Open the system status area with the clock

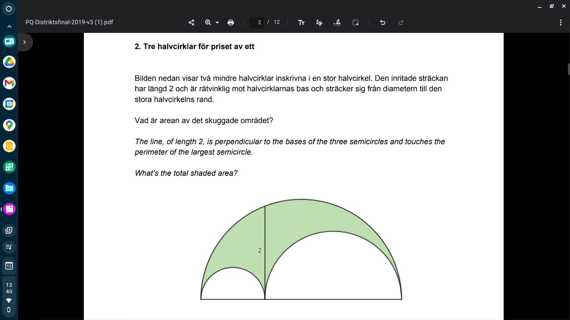coord(9,296)
